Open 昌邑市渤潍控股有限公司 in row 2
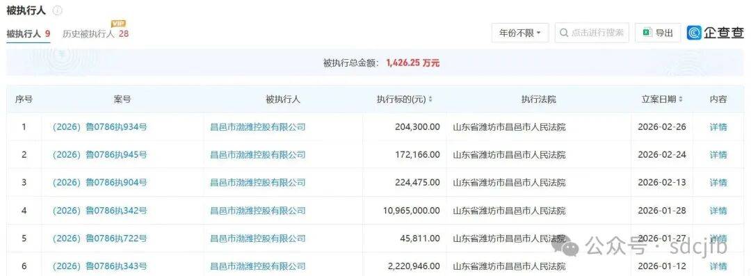 tap(258, 155)
